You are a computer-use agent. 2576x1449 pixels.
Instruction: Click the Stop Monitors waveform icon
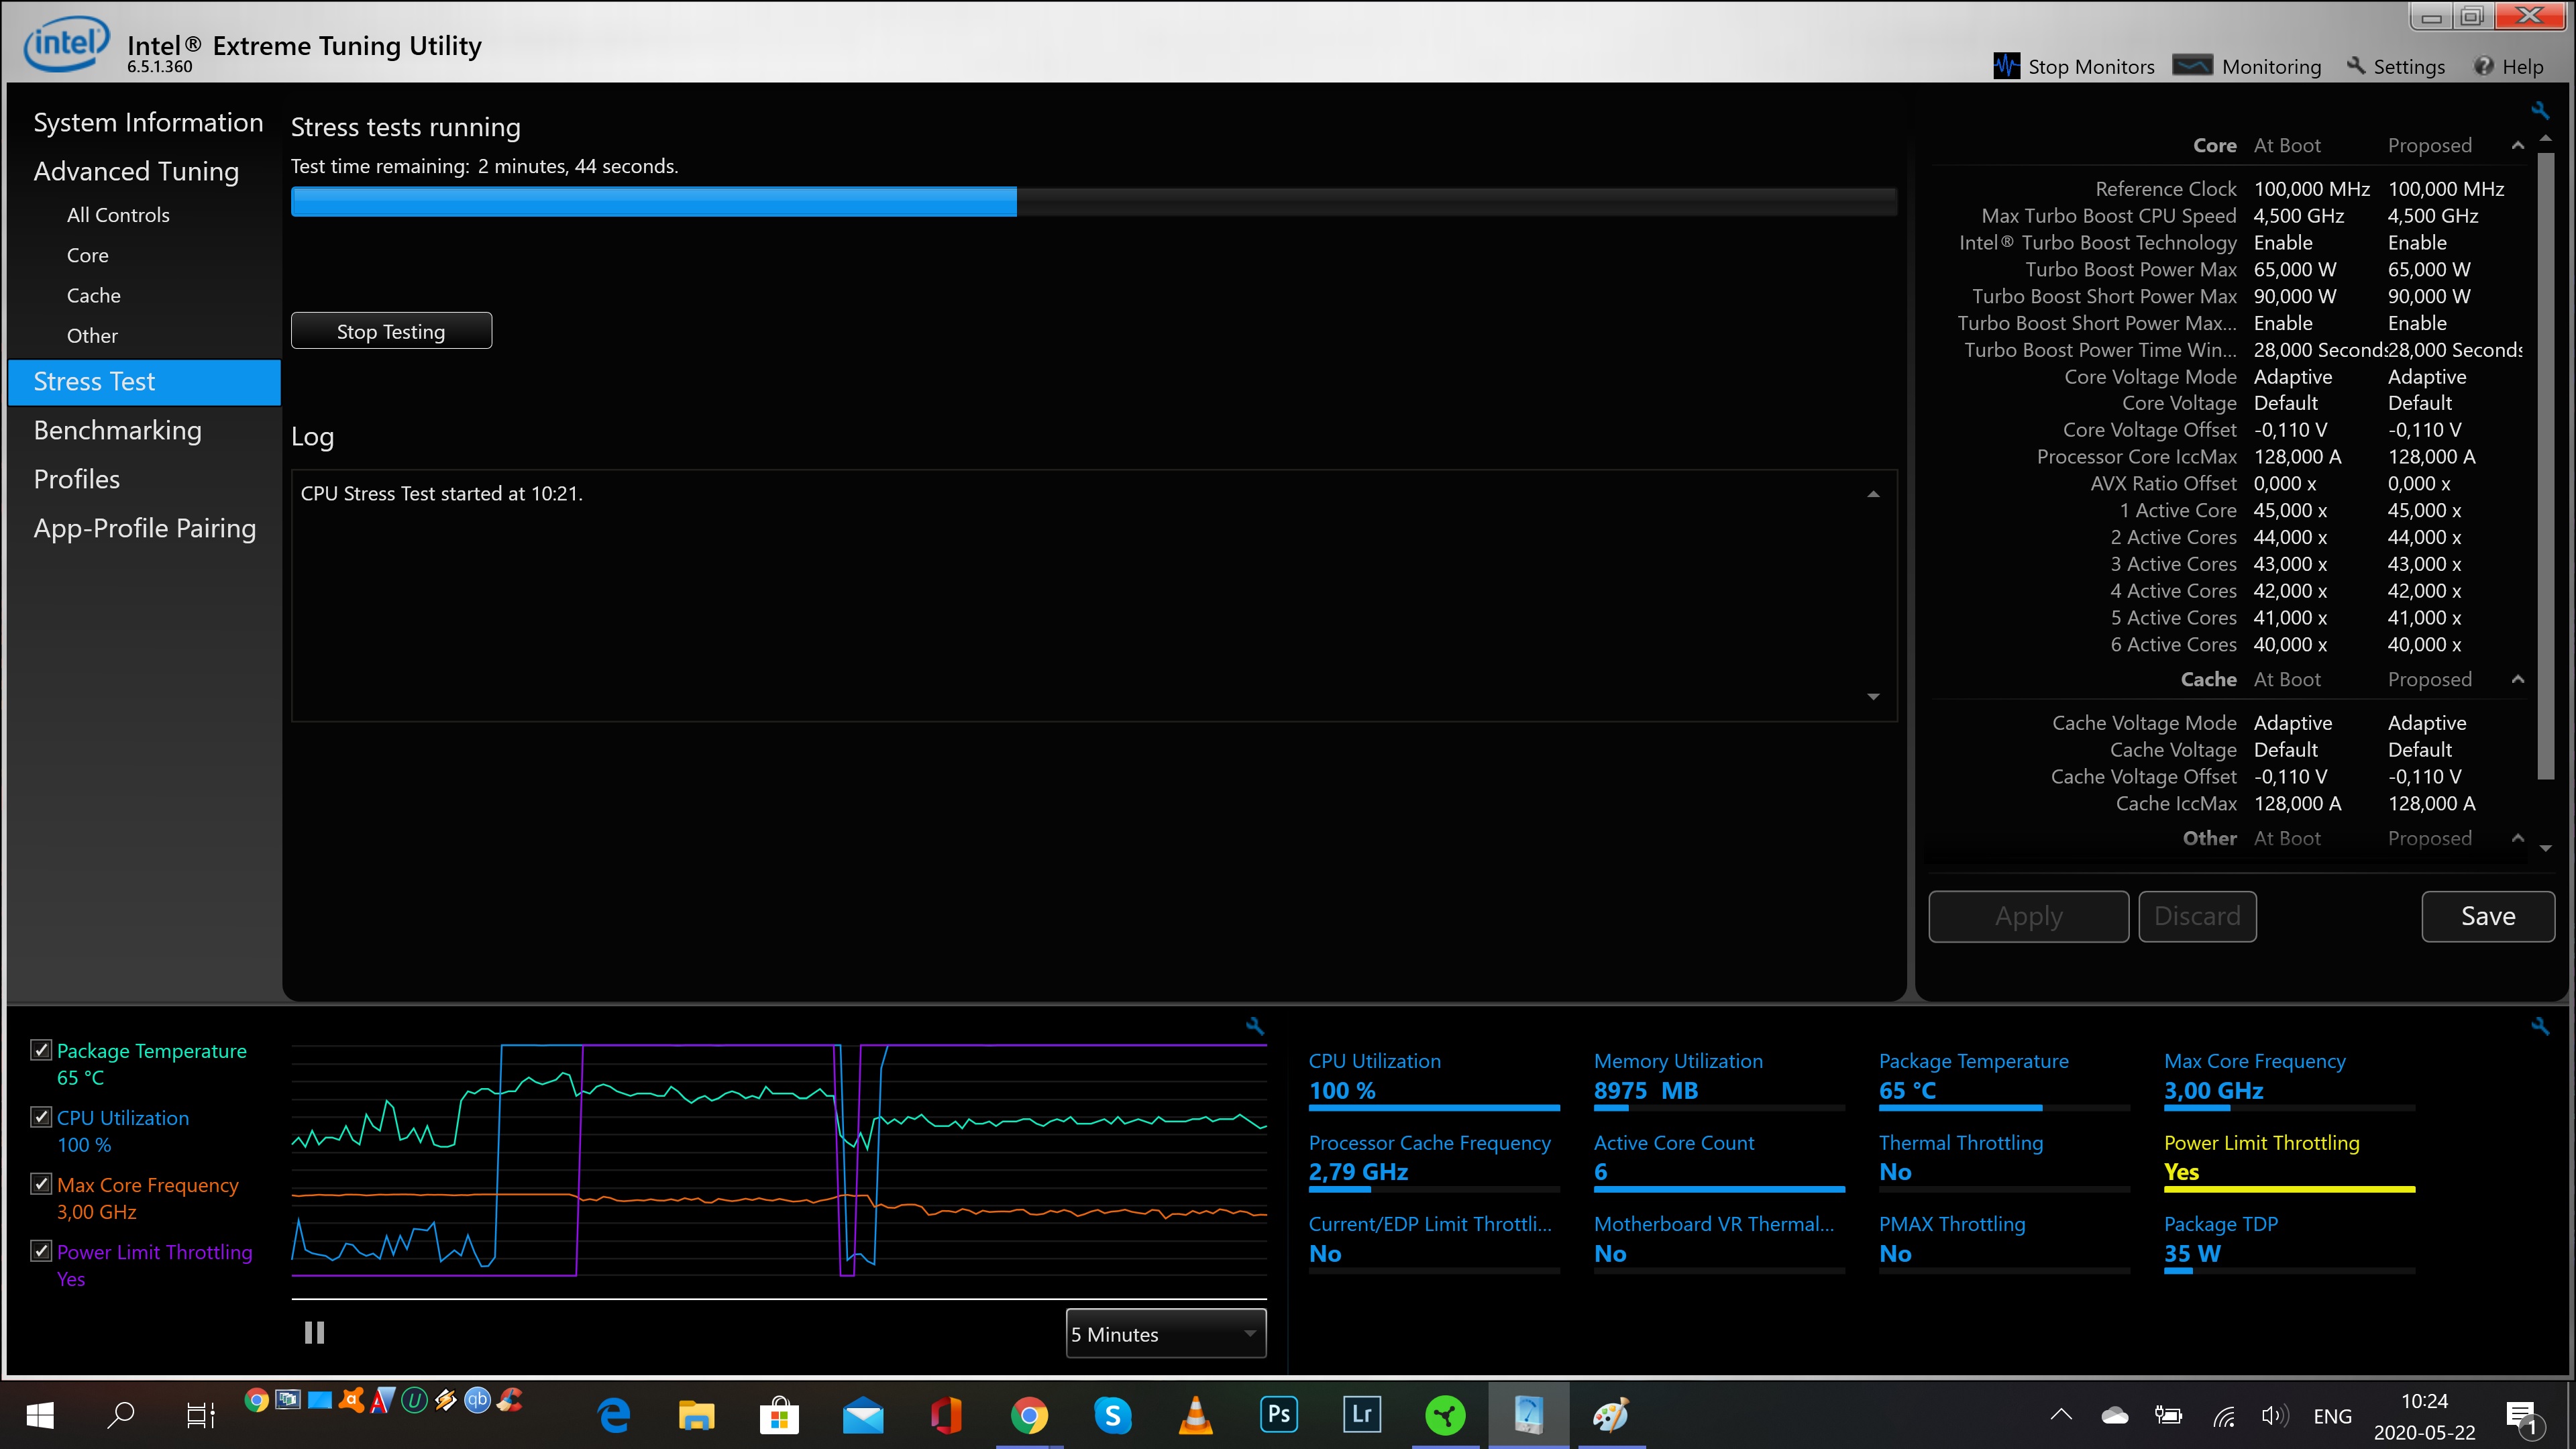(2006, 66)
